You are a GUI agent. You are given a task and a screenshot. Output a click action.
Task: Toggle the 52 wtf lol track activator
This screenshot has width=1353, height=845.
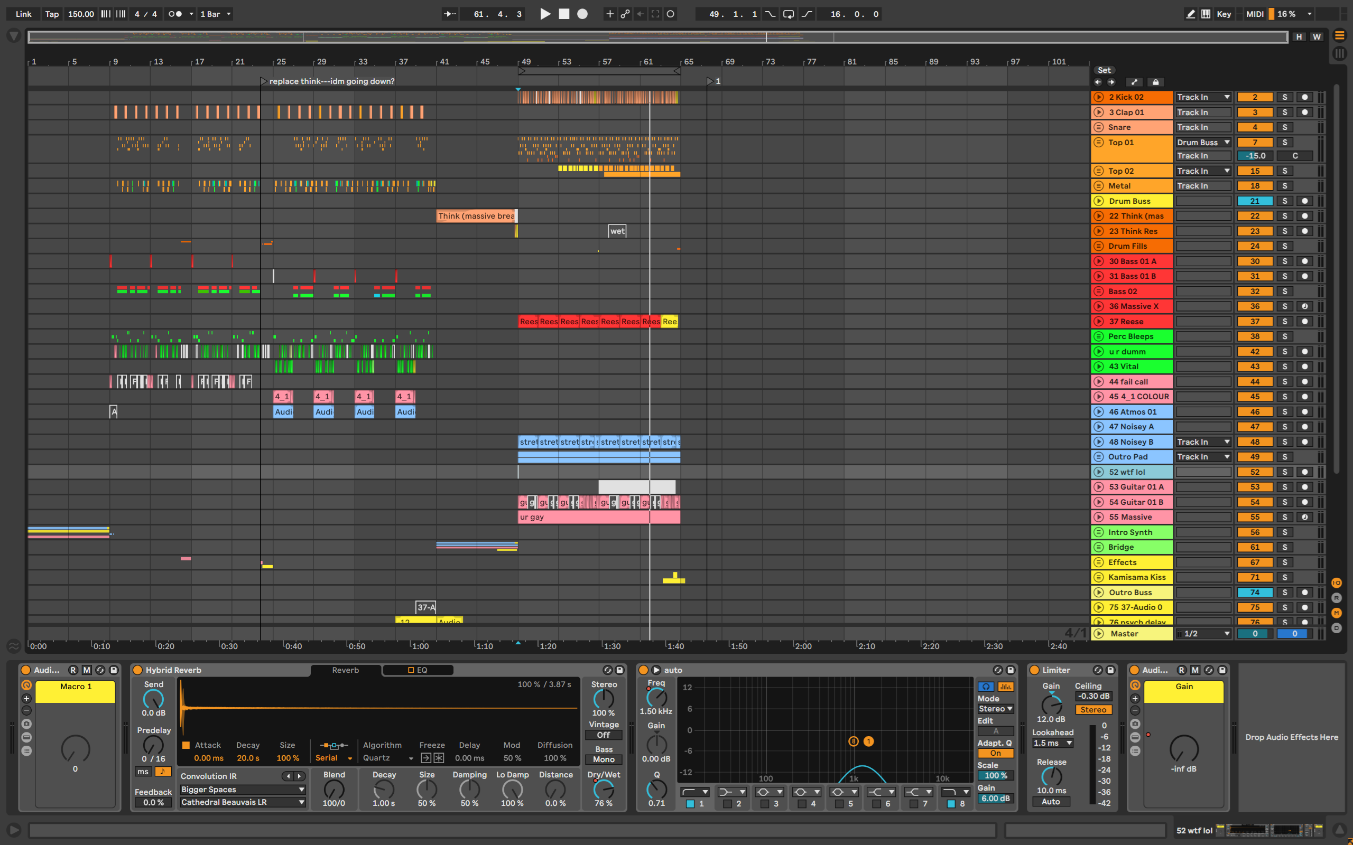(1255, 472)
